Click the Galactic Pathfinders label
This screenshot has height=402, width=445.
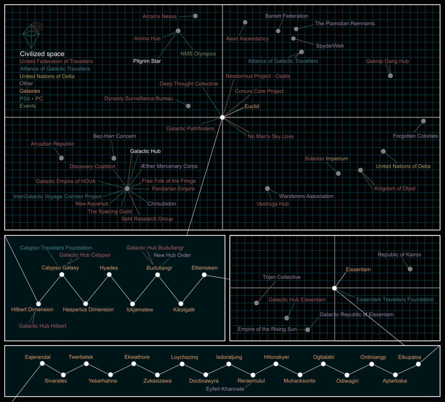coord(190,129)
